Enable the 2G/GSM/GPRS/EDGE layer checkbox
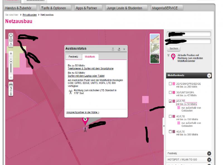 point(170,84)
